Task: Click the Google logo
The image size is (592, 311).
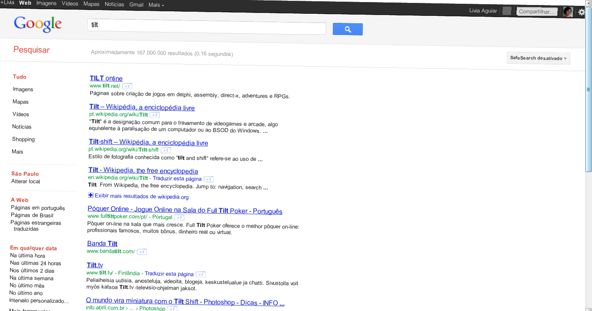Action: click(x=38, y=25)
